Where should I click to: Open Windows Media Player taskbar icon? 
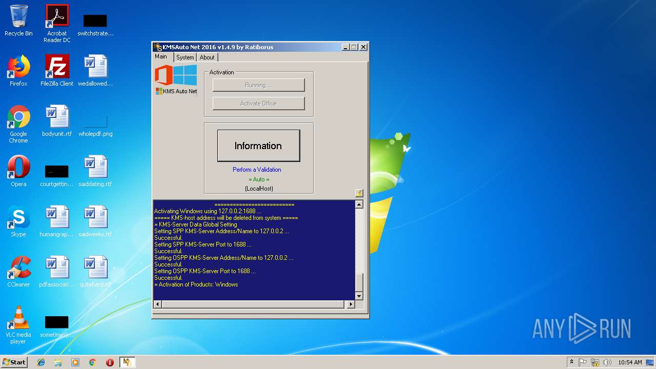(75, 362)
